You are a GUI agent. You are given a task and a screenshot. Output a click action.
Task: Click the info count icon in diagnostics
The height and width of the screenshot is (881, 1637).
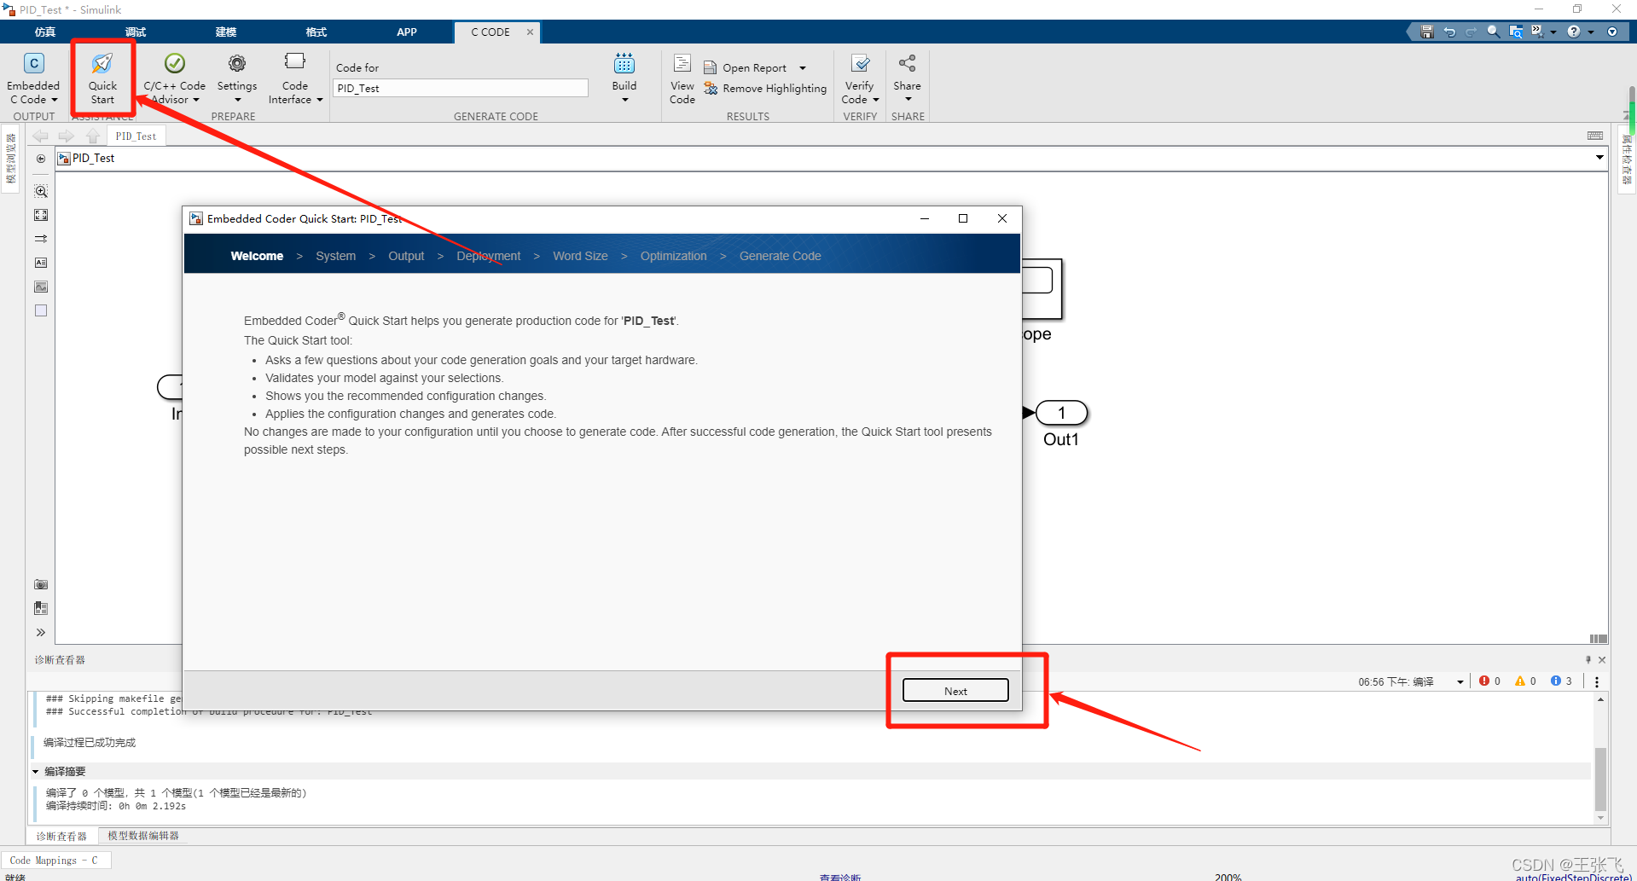point(1556,681)
